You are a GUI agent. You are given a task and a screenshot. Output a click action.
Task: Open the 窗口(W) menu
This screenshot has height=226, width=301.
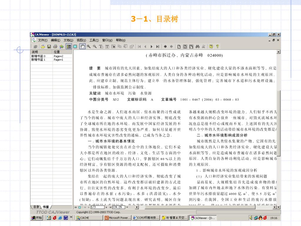coord(107,40)
